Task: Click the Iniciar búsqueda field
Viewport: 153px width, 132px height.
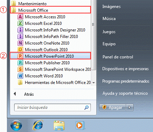Action: coord(52,107)
